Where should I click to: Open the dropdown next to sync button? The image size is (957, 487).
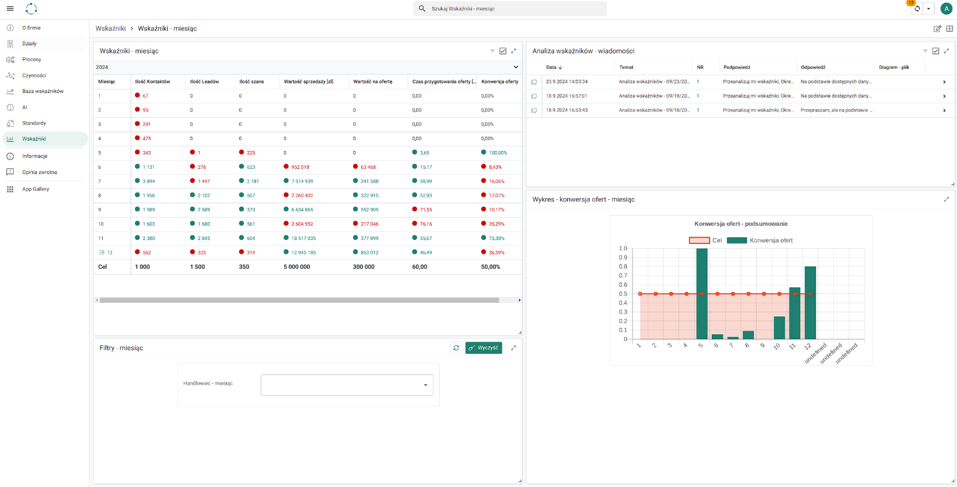click(x=928, y=9)
